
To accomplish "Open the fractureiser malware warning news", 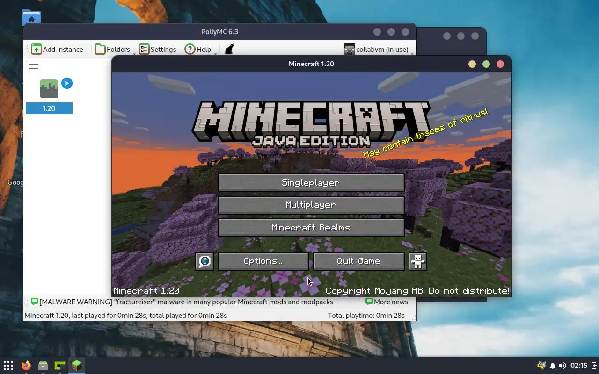I will [x=182, y=302].
